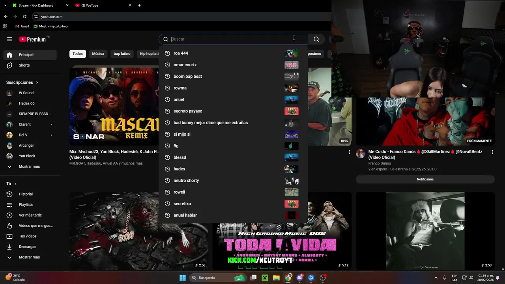This screenshot has height=284, width=505.
Task: Click the youtube.com address bar
Action: 181,17
